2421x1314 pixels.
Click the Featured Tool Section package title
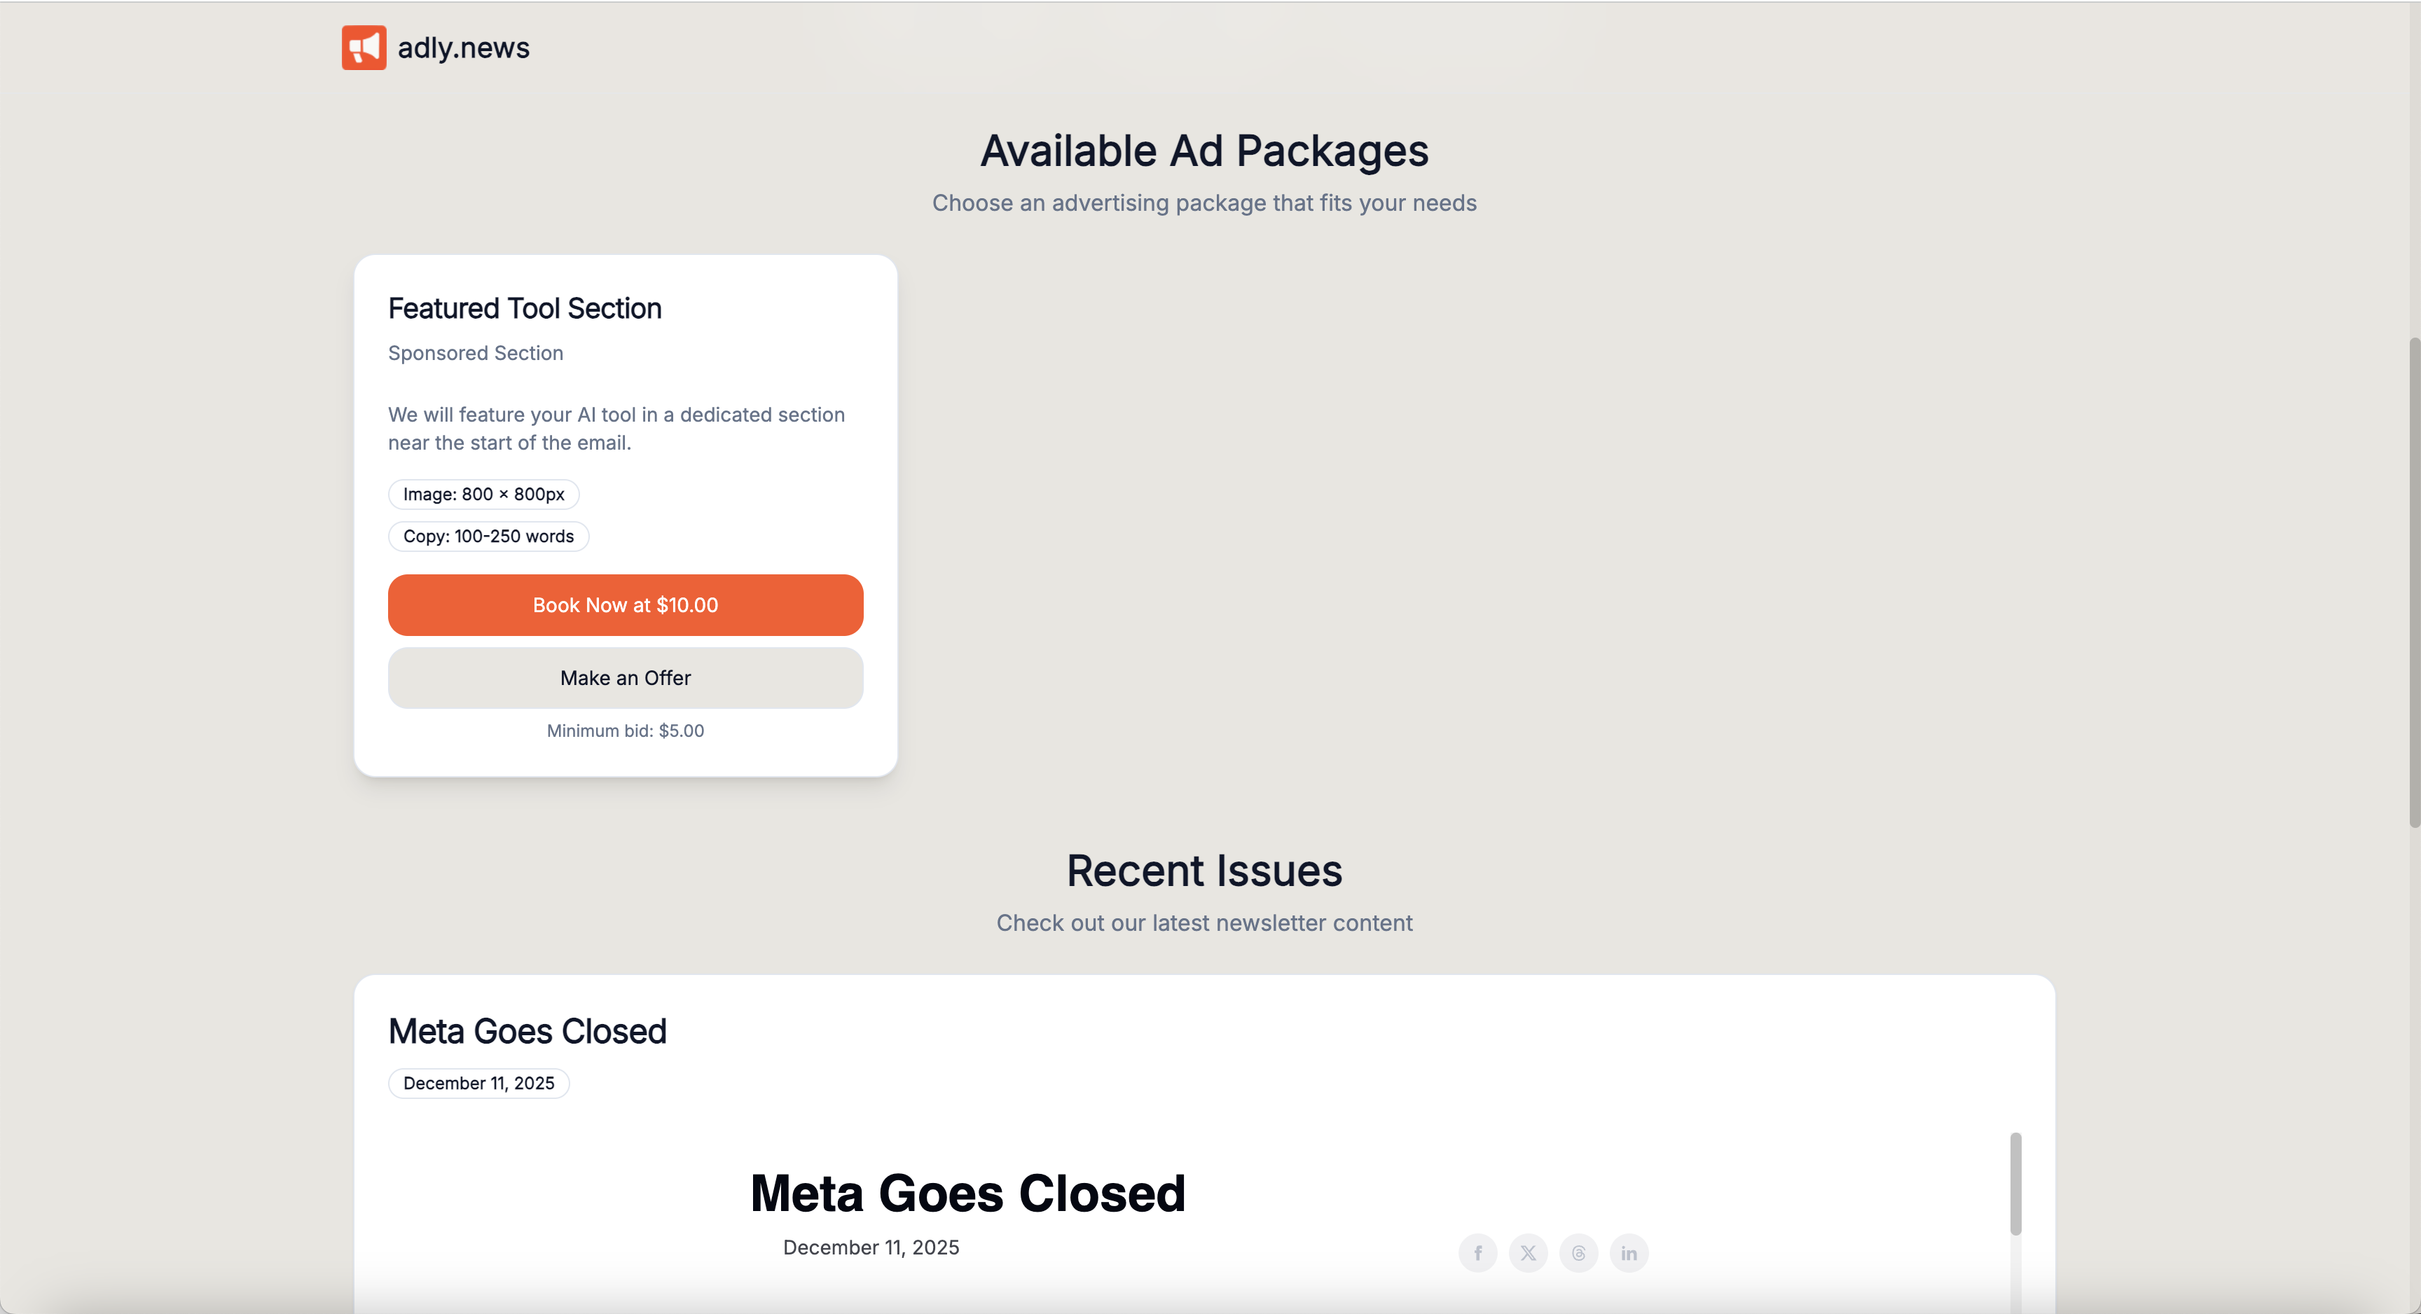point(525,308)
